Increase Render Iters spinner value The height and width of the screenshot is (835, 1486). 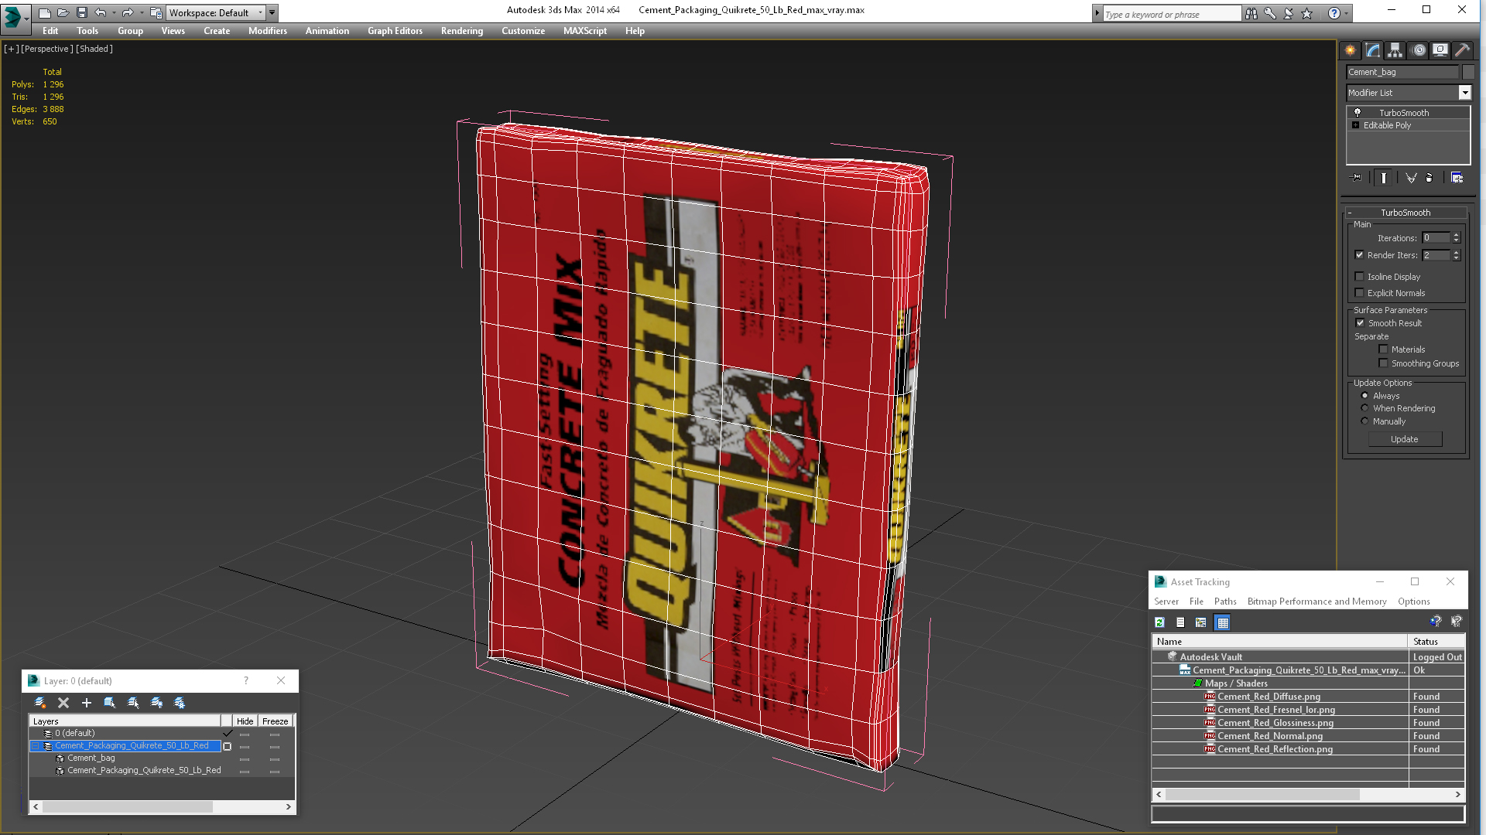coord(1456,252)
